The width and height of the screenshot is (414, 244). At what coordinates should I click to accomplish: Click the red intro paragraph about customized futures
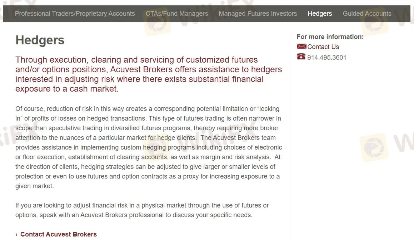[x=148, y=74]
